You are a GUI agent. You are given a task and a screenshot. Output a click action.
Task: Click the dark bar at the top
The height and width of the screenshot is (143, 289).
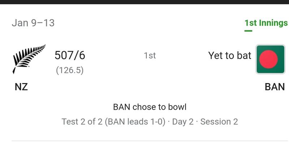click(x=144, y=2)
